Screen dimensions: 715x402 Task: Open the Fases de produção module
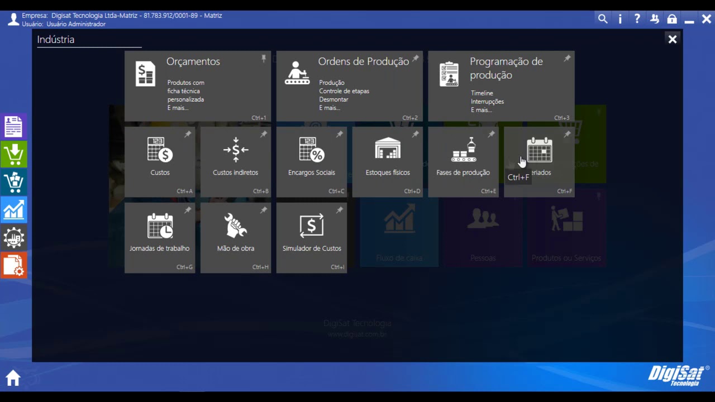464,162
